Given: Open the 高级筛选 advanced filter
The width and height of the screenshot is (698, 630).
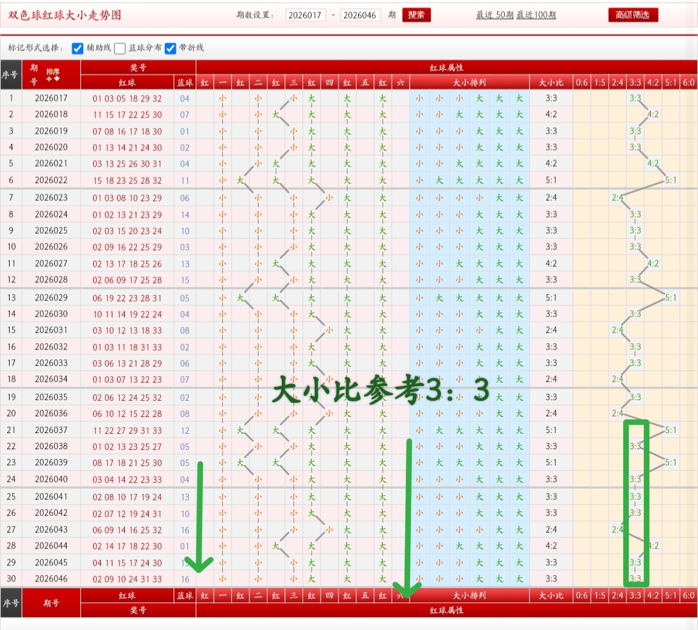Looking at the screenshot, I should [x=633, y=15].
